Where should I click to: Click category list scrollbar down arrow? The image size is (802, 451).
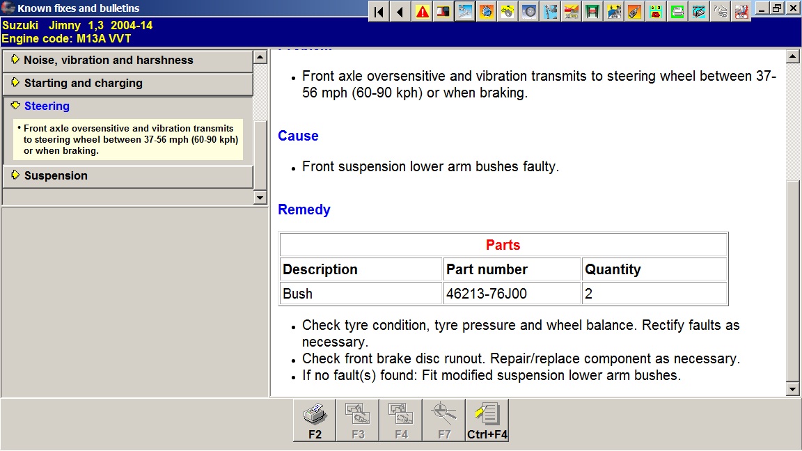coord(260,198)
